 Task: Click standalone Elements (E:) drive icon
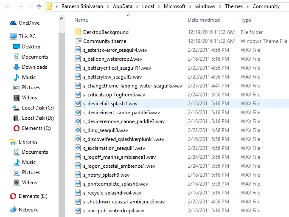tap(13, 196)
